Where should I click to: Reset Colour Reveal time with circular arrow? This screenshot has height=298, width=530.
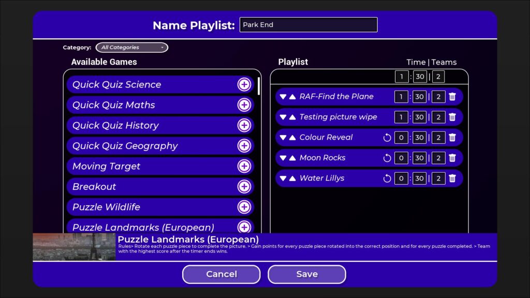click(x=387, y=138)
